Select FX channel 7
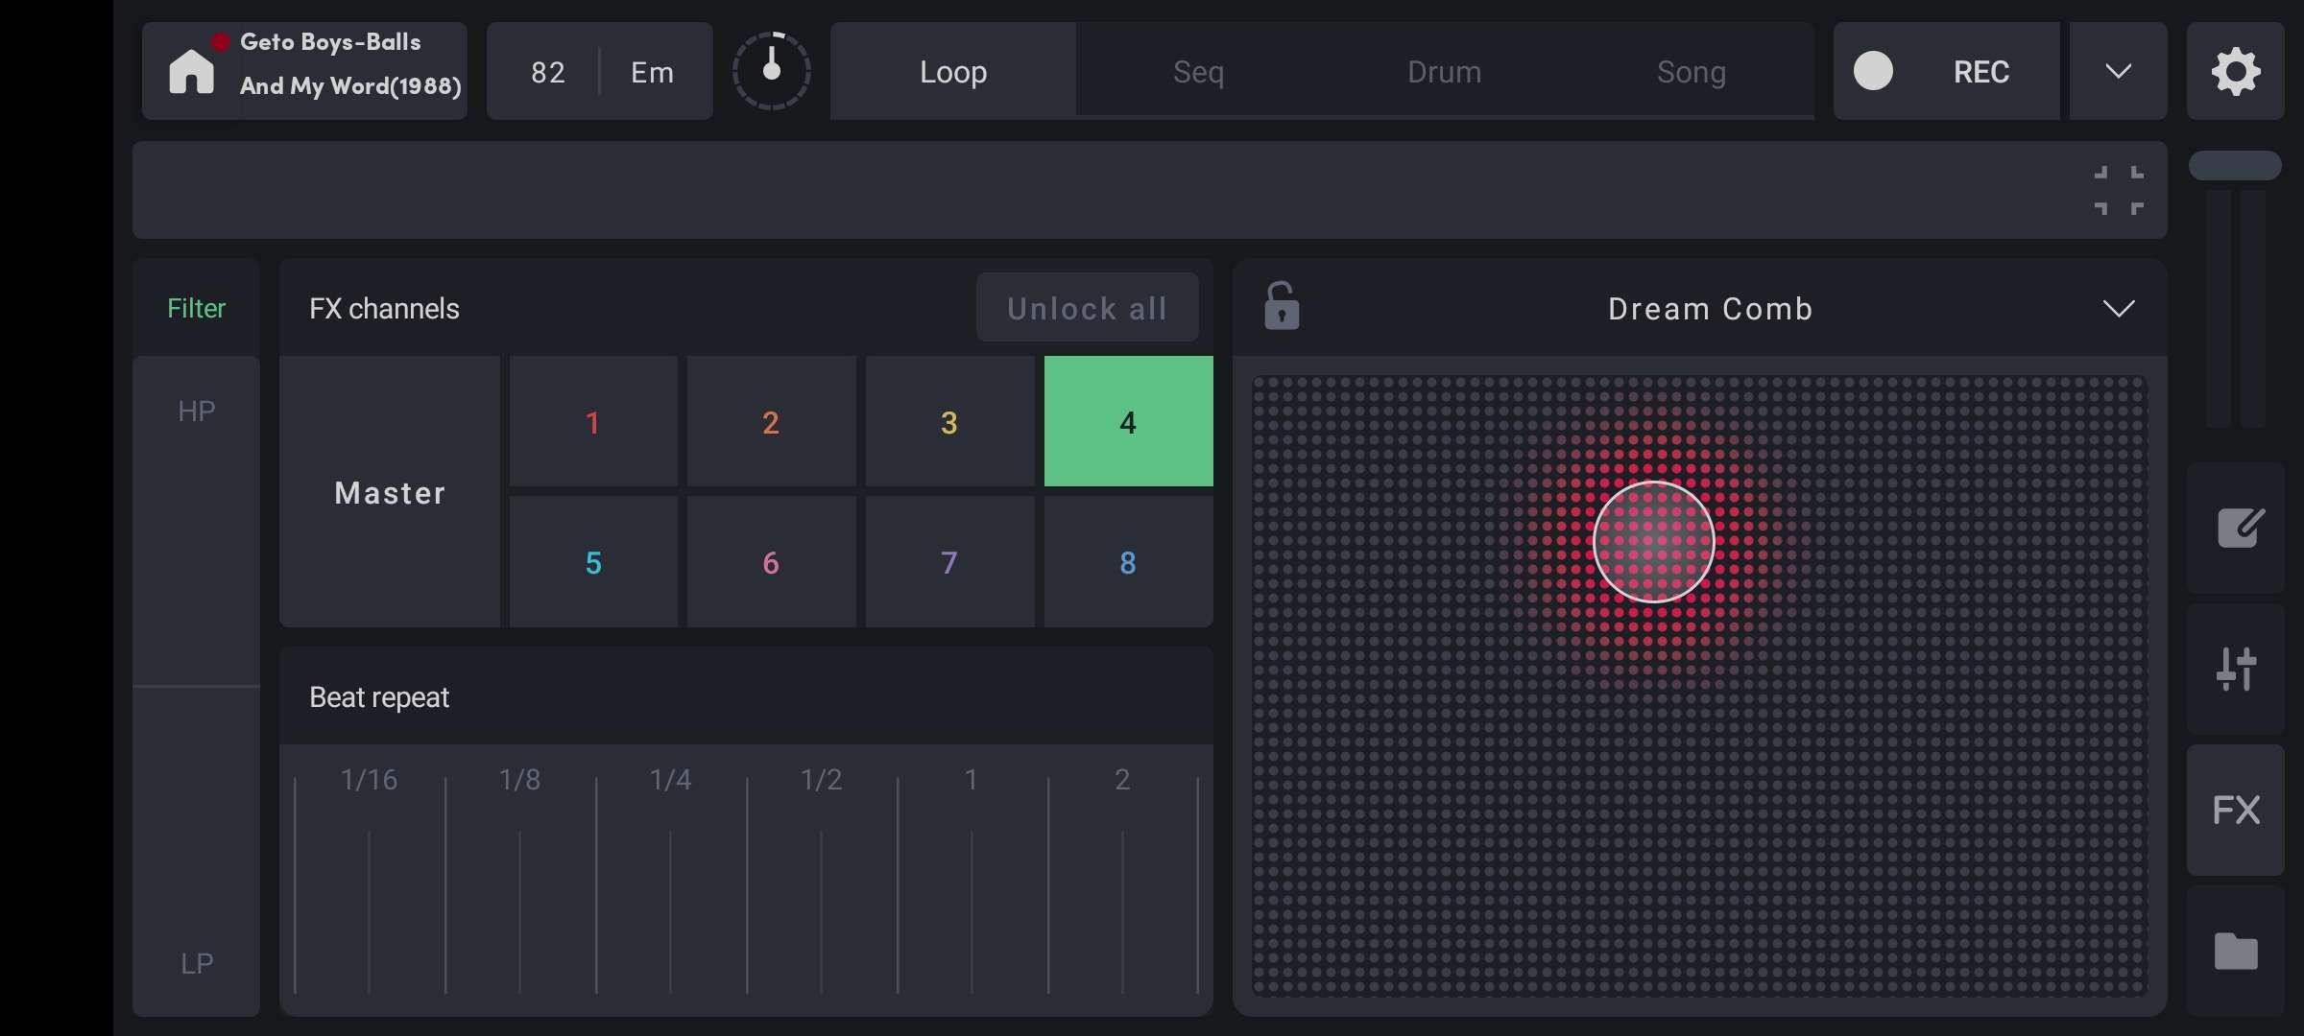The width and height of the screenshot is (2304, 1036). coord(949,562)
